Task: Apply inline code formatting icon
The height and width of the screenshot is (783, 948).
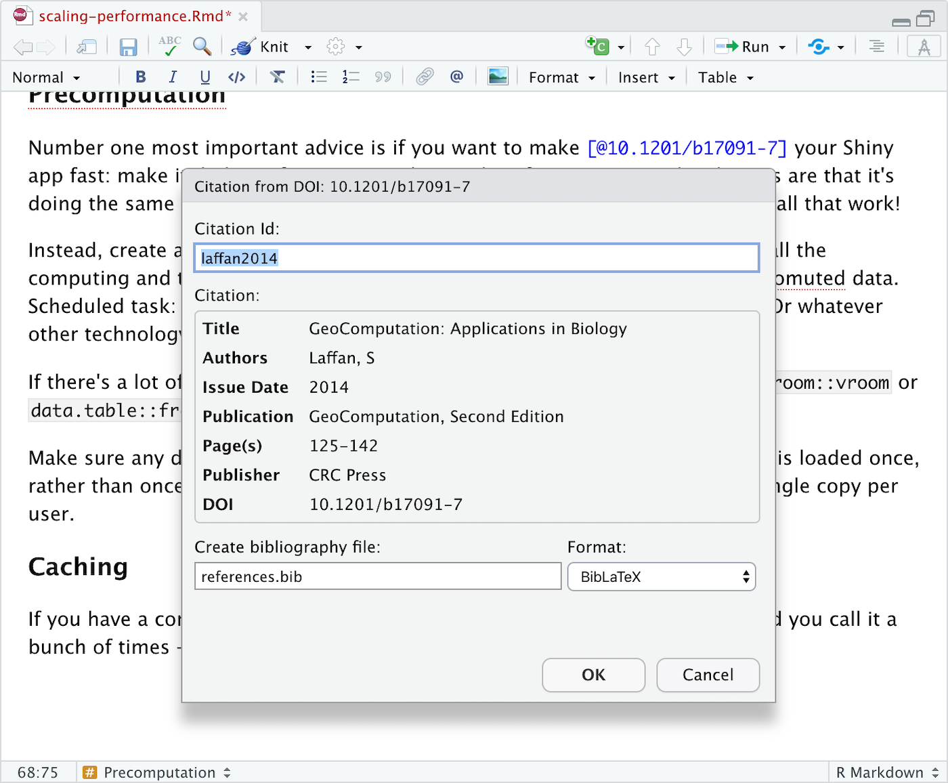Action: click(x=237, y=77)
